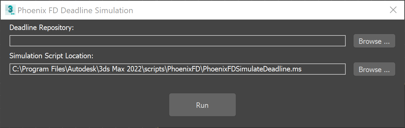Image resolution: width=405 pixels, height=128 pixels.
Task: Click the blank title bar area beside the title
Action: click(259, 10)
